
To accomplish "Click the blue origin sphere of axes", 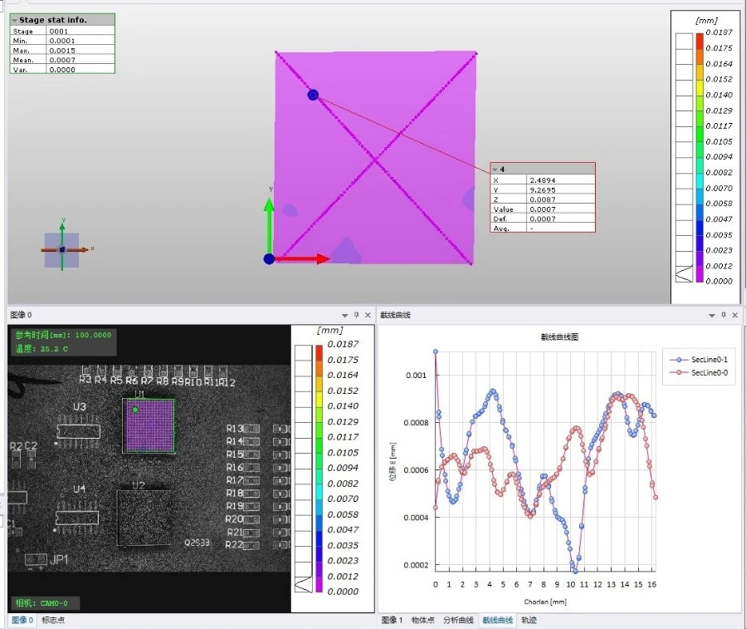I will pos(269,258).
